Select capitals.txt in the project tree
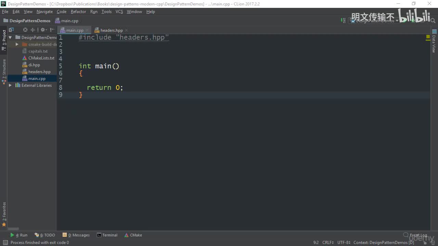The width and height of the screenshot is (438, 246). click(x=38, y=51)
